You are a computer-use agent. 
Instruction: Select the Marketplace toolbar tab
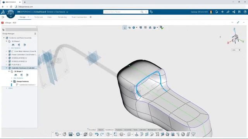click(x=152, y=130)
